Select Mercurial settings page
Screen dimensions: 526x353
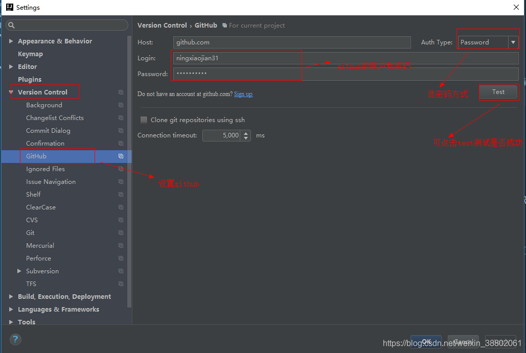[40, 245]
